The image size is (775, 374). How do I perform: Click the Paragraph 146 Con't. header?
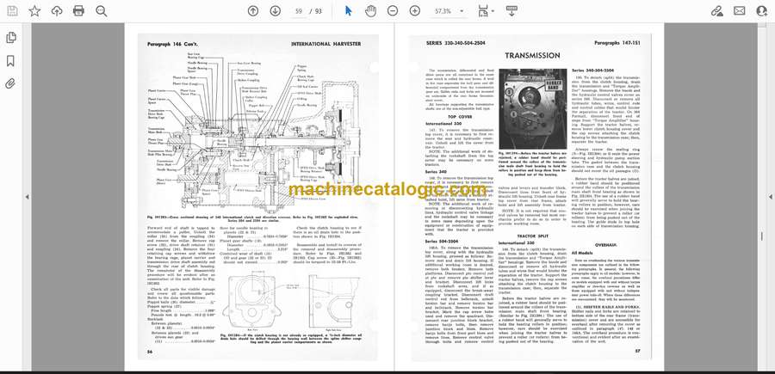171,44
